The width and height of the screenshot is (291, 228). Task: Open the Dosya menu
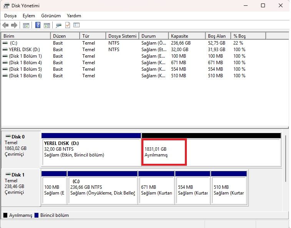click(x=10, y=16)
